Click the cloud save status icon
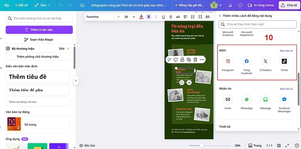This screenshot has width=301, height=149. tap(82, 5)
